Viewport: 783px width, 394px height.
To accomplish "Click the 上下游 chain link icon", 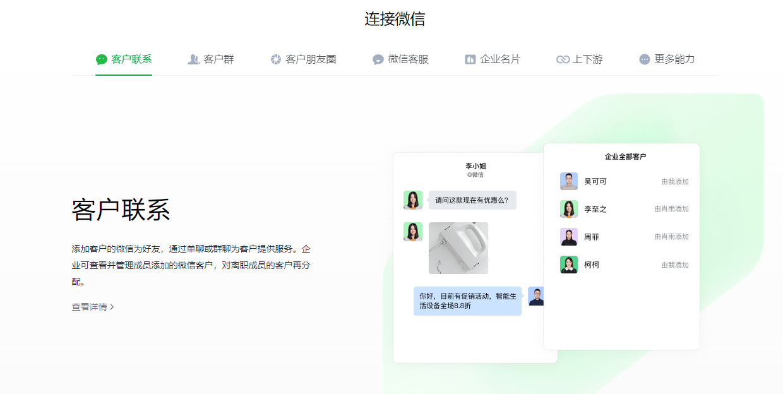I will 563,59.
